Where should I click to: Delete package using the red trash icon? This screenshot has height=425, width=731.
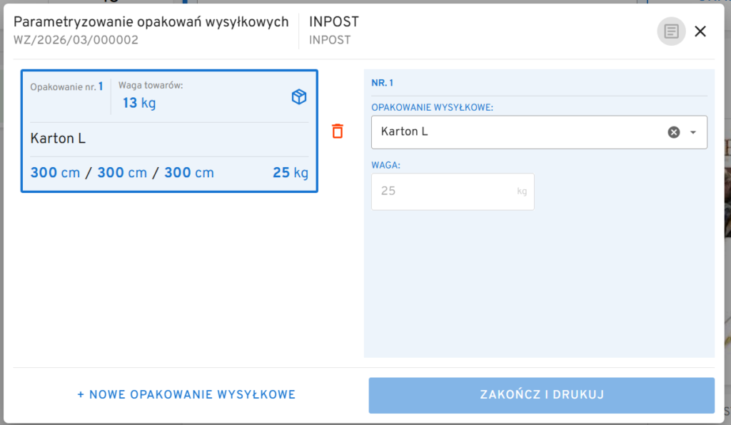338,131
